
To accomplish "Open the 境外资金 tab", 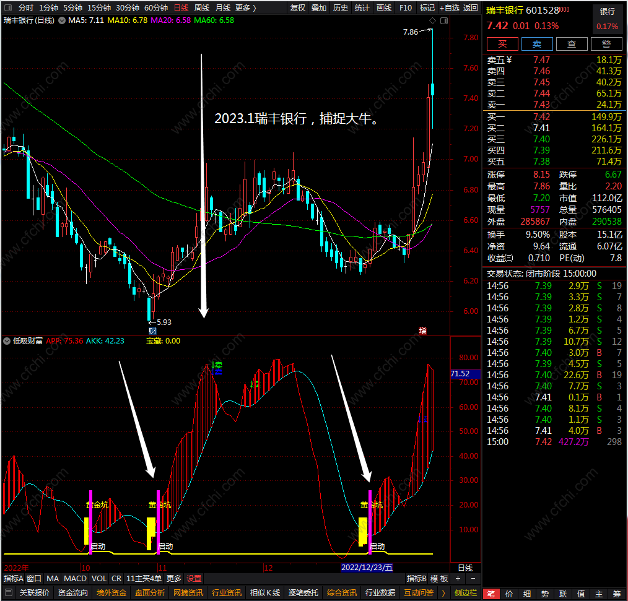I will coord(111,592).
